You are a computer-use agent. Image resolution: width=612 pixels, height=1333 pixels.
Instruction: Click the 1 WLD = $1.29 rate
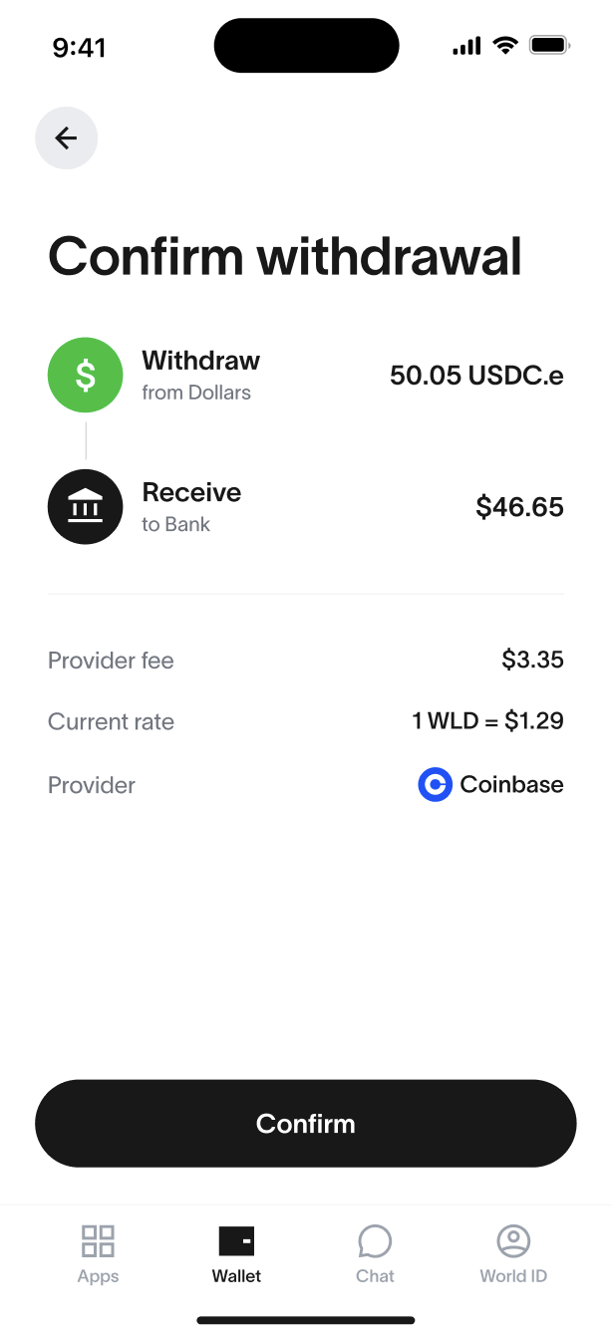(487, 721)
